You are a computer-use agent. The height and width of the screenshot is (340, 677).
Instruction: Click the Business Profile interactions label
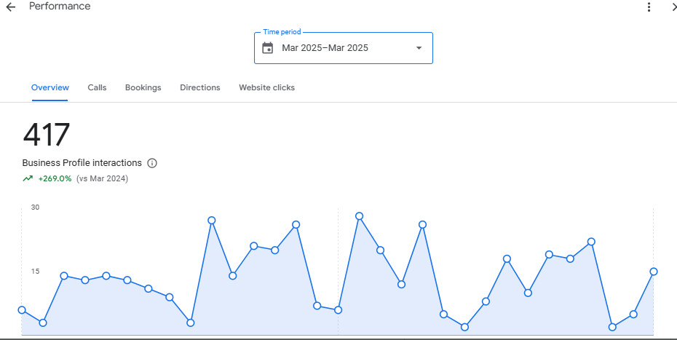click(x=82, y=163)
